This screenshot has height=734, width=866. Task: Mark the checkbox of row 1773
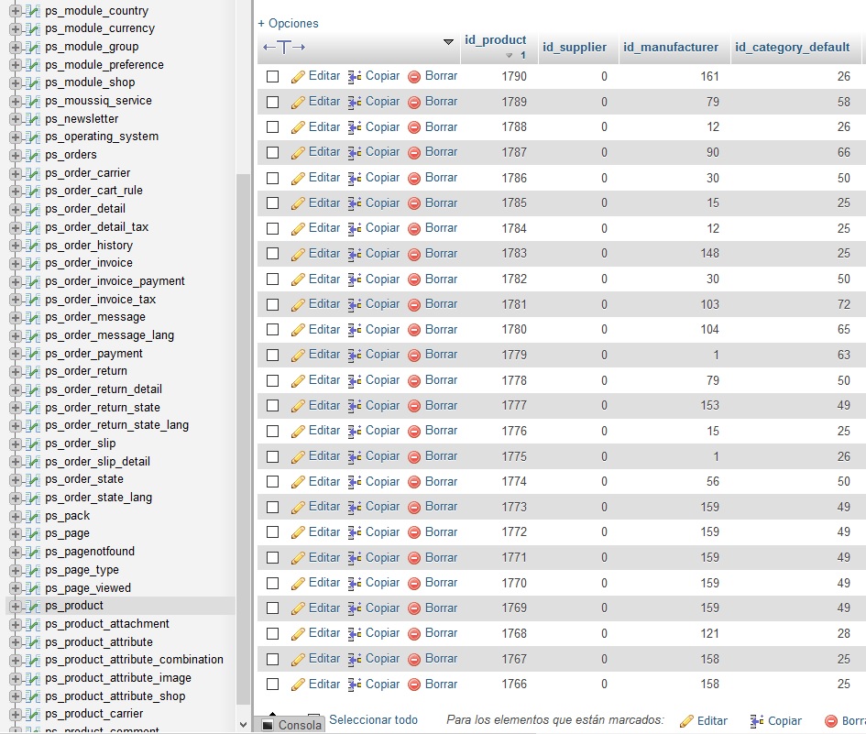click(x=273, y=507)
